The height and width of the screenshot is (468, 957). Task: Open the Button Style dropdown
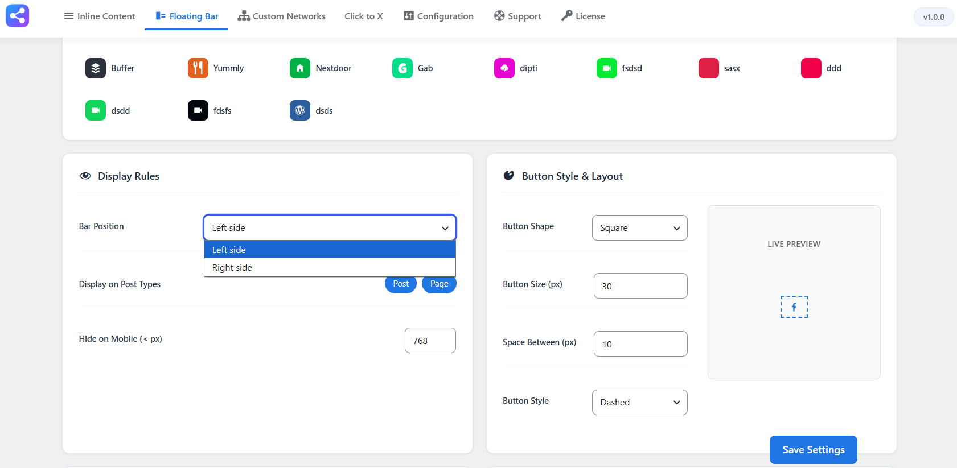coord(640,402)
